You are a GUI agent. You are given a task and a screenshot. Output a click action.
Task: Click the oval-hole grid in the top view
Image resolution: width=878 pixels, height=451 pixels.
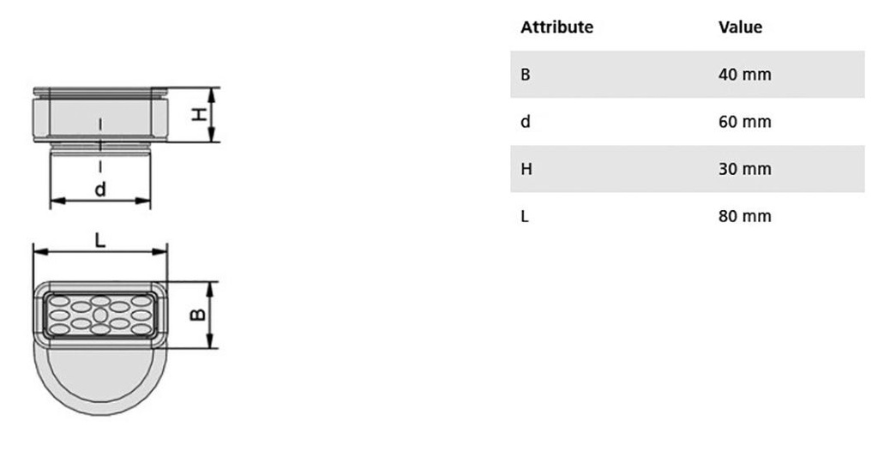click(100, 314)
